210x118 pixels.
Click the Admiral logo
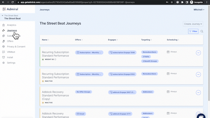point(10,9)
